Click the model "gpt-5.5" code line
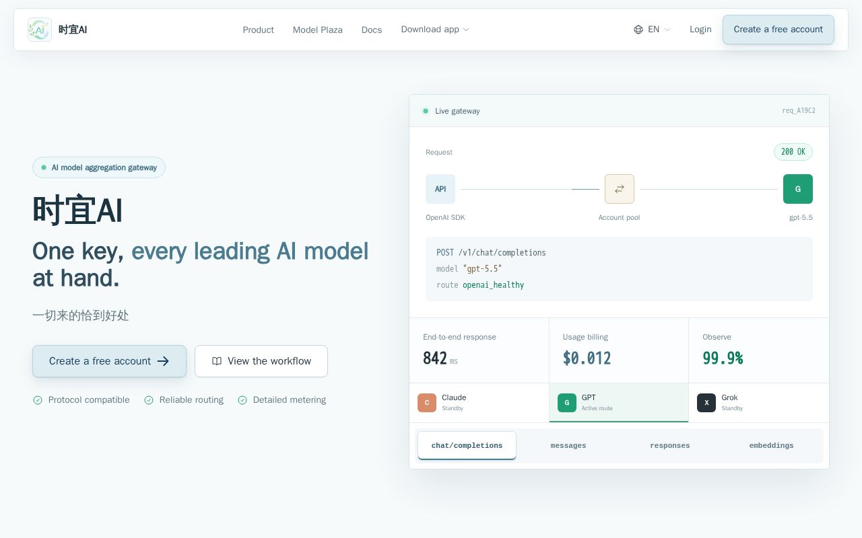This screenshot has width=862, height=538. point(469,269)
